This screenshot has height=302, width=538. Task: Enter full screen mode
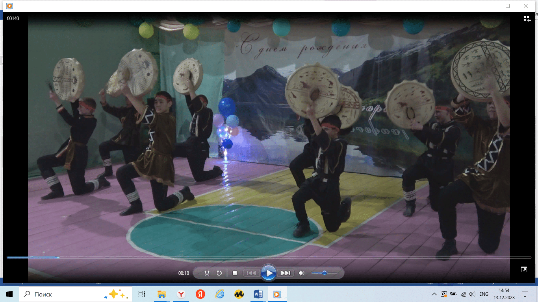click(524, 269)
